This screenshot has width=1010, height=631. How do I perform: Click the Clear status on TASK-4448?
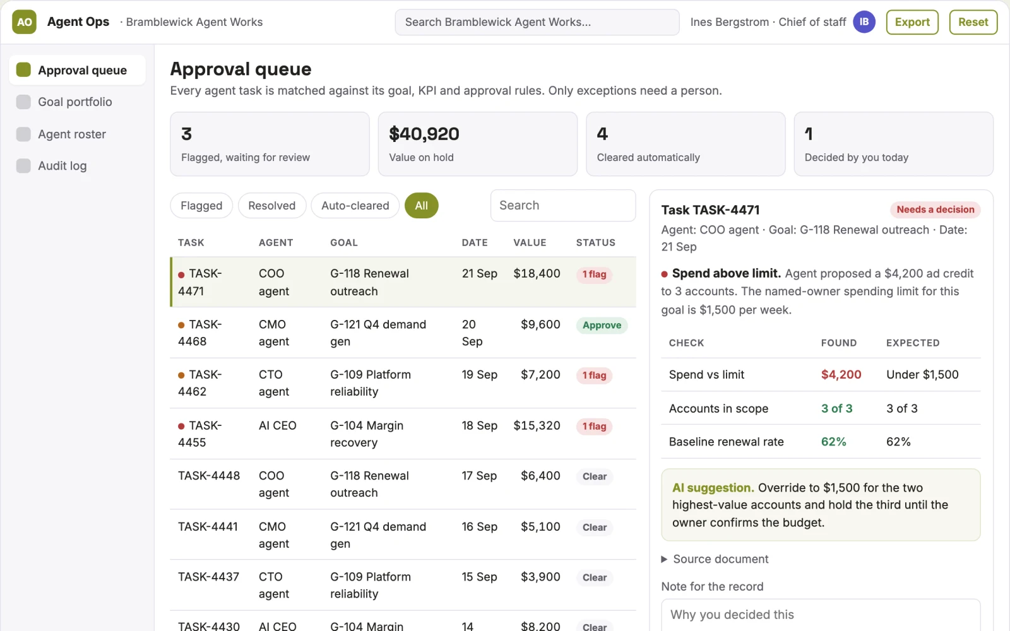coord(595,476)
